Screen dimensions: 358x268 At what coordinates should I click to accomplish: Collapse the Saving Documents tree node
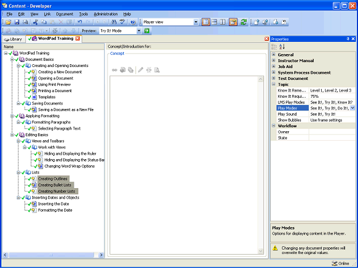(18, 103)
